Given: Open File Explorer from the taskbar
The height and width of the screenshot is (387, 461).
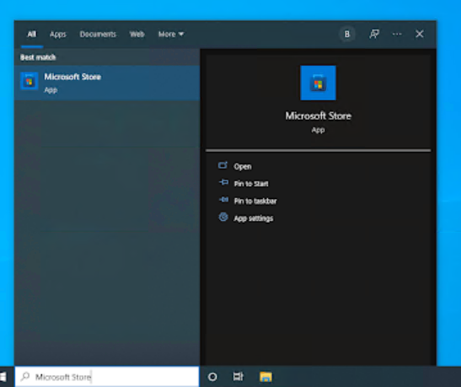Looking at the screenshot, I should coord(265,377).
